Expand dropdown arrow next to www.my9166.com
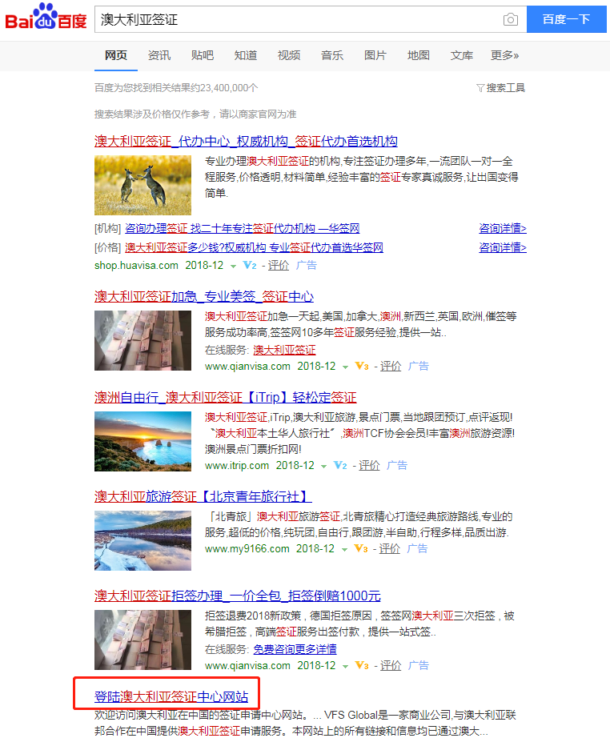The height and width of the screenshot is (738, 610). pyautogui.click(x=344, y=550)
